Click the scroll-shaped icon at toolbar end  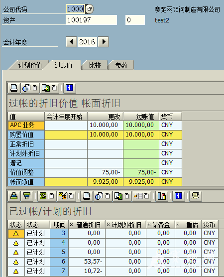196,196
